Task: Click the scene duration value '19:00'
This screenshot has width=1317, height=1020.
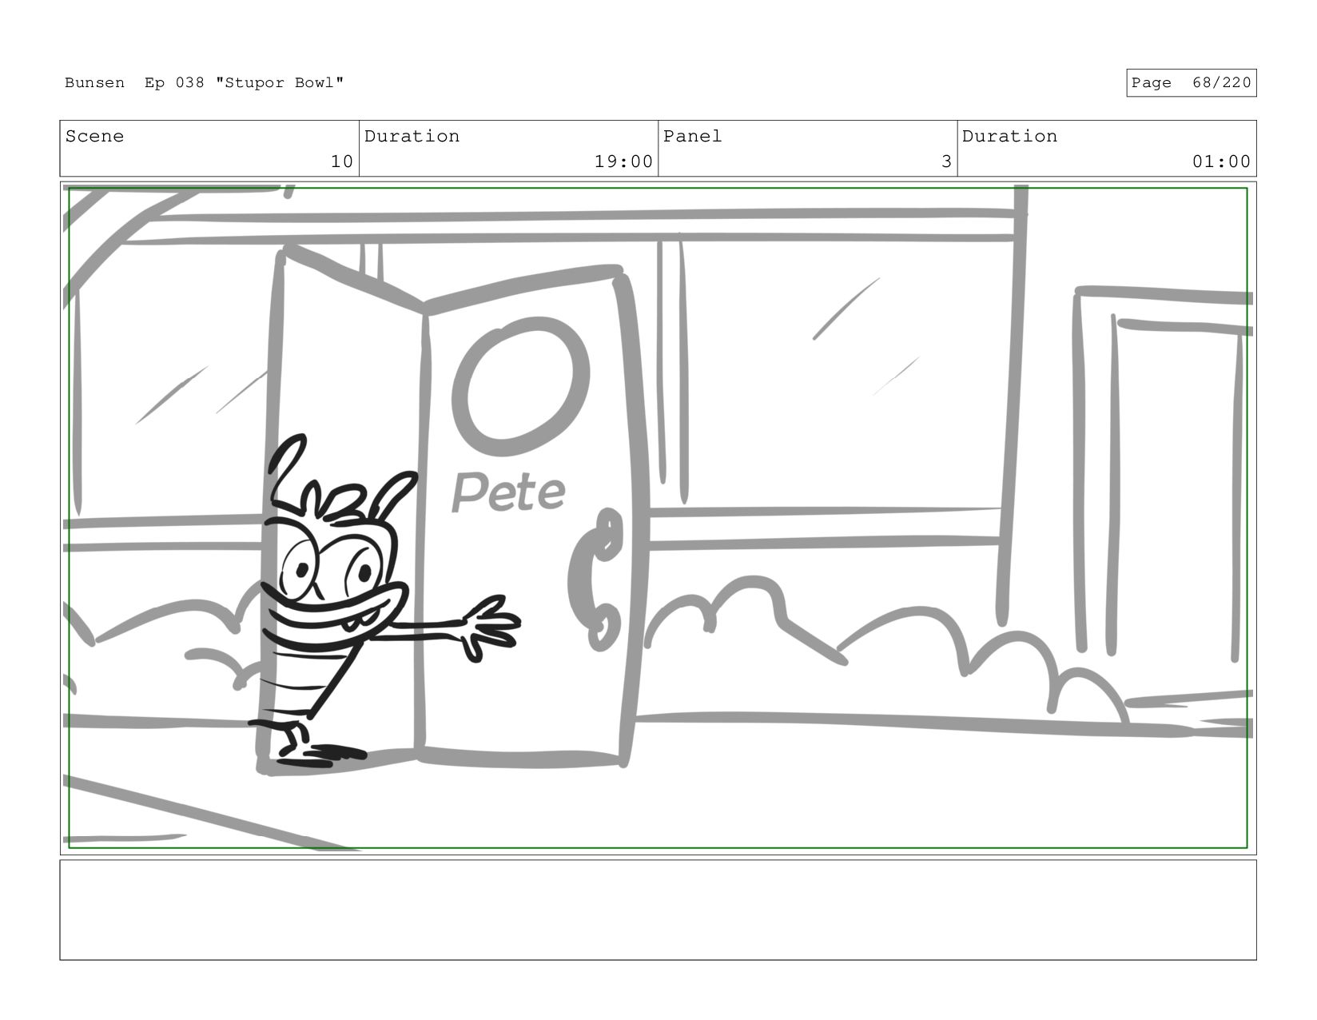Action: click(x=623, y=161)
